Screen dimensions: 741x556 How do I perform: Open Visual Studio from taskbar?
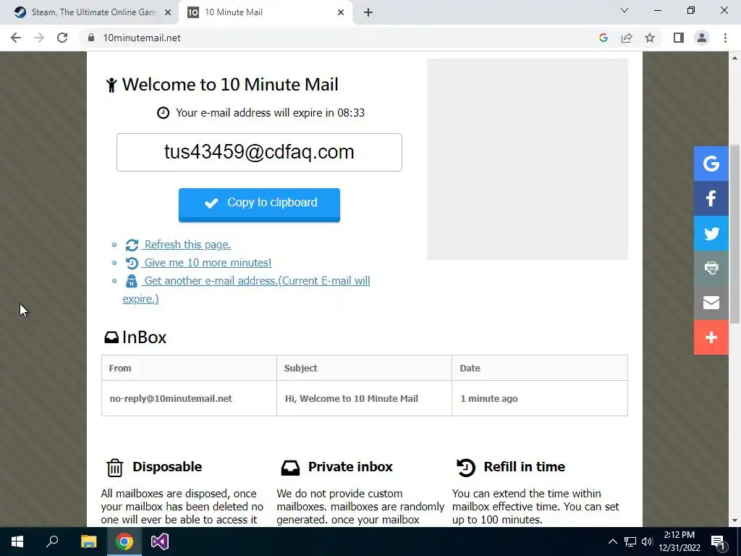(x=160, y=542)
